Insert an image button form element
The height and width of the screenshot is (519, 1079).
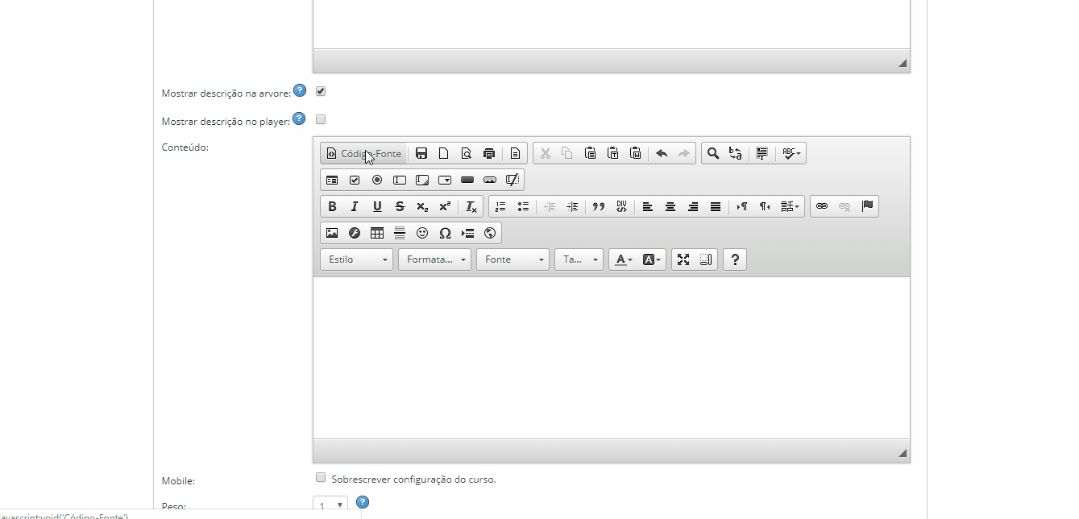pyautogui.click(x=490, y=180)
